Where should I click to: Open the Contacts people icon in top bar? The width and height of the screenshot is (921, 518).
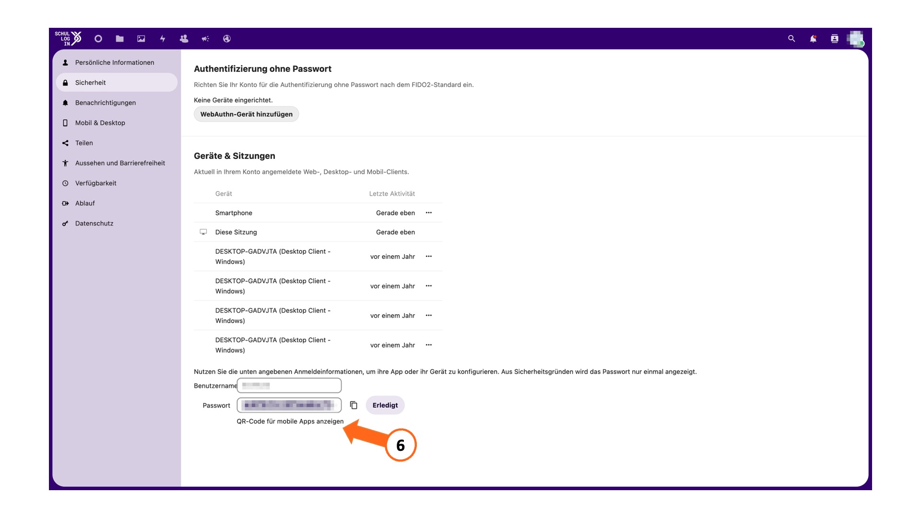[x=184, y=39]
